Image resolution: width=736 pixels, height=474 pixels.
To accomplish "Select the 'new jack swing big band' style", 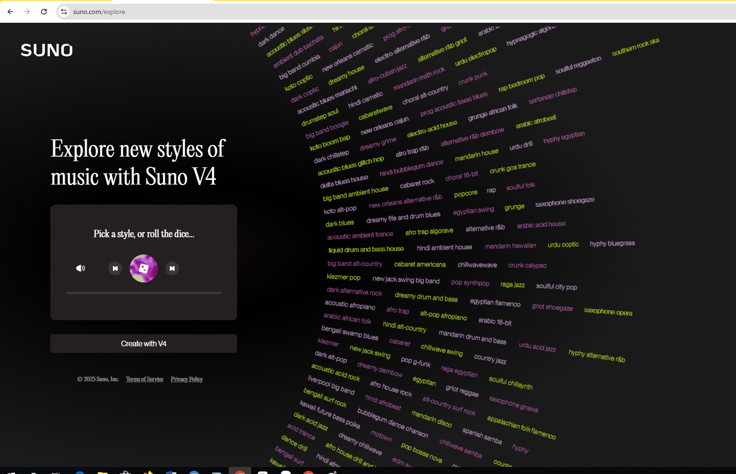I will coord(406,280).
